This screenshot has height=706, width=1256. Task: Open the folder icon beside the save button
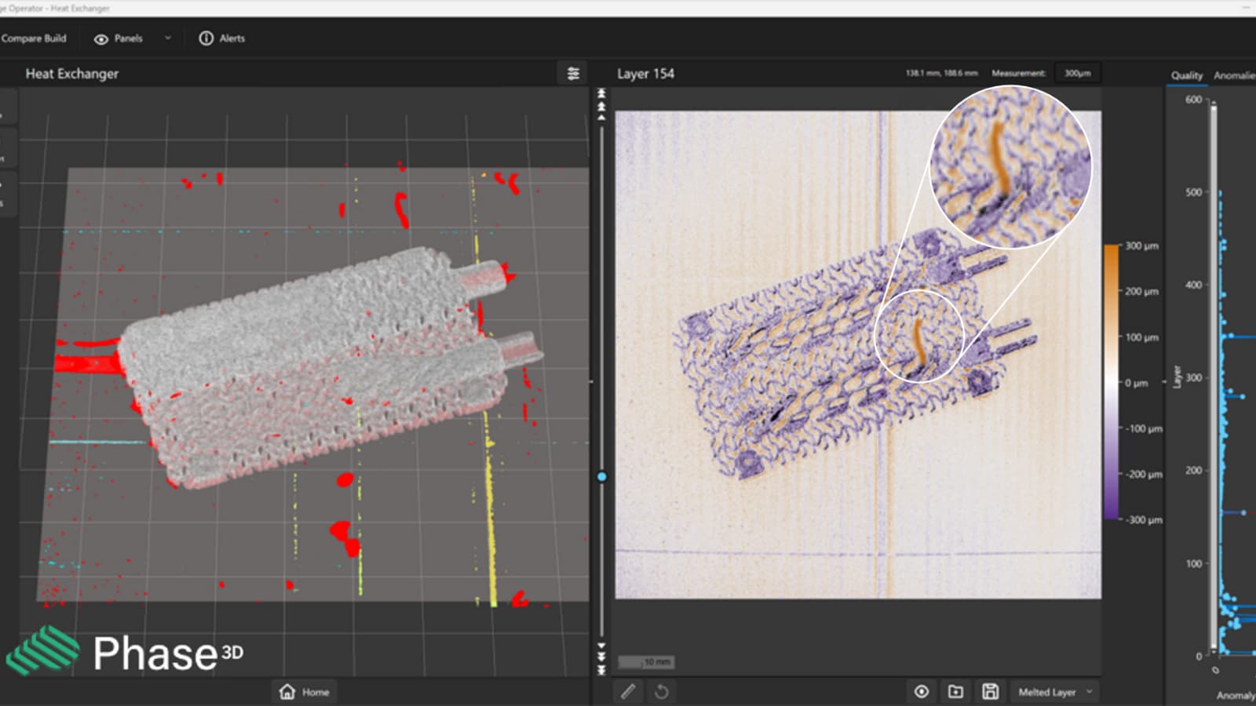tap(955, 692)
